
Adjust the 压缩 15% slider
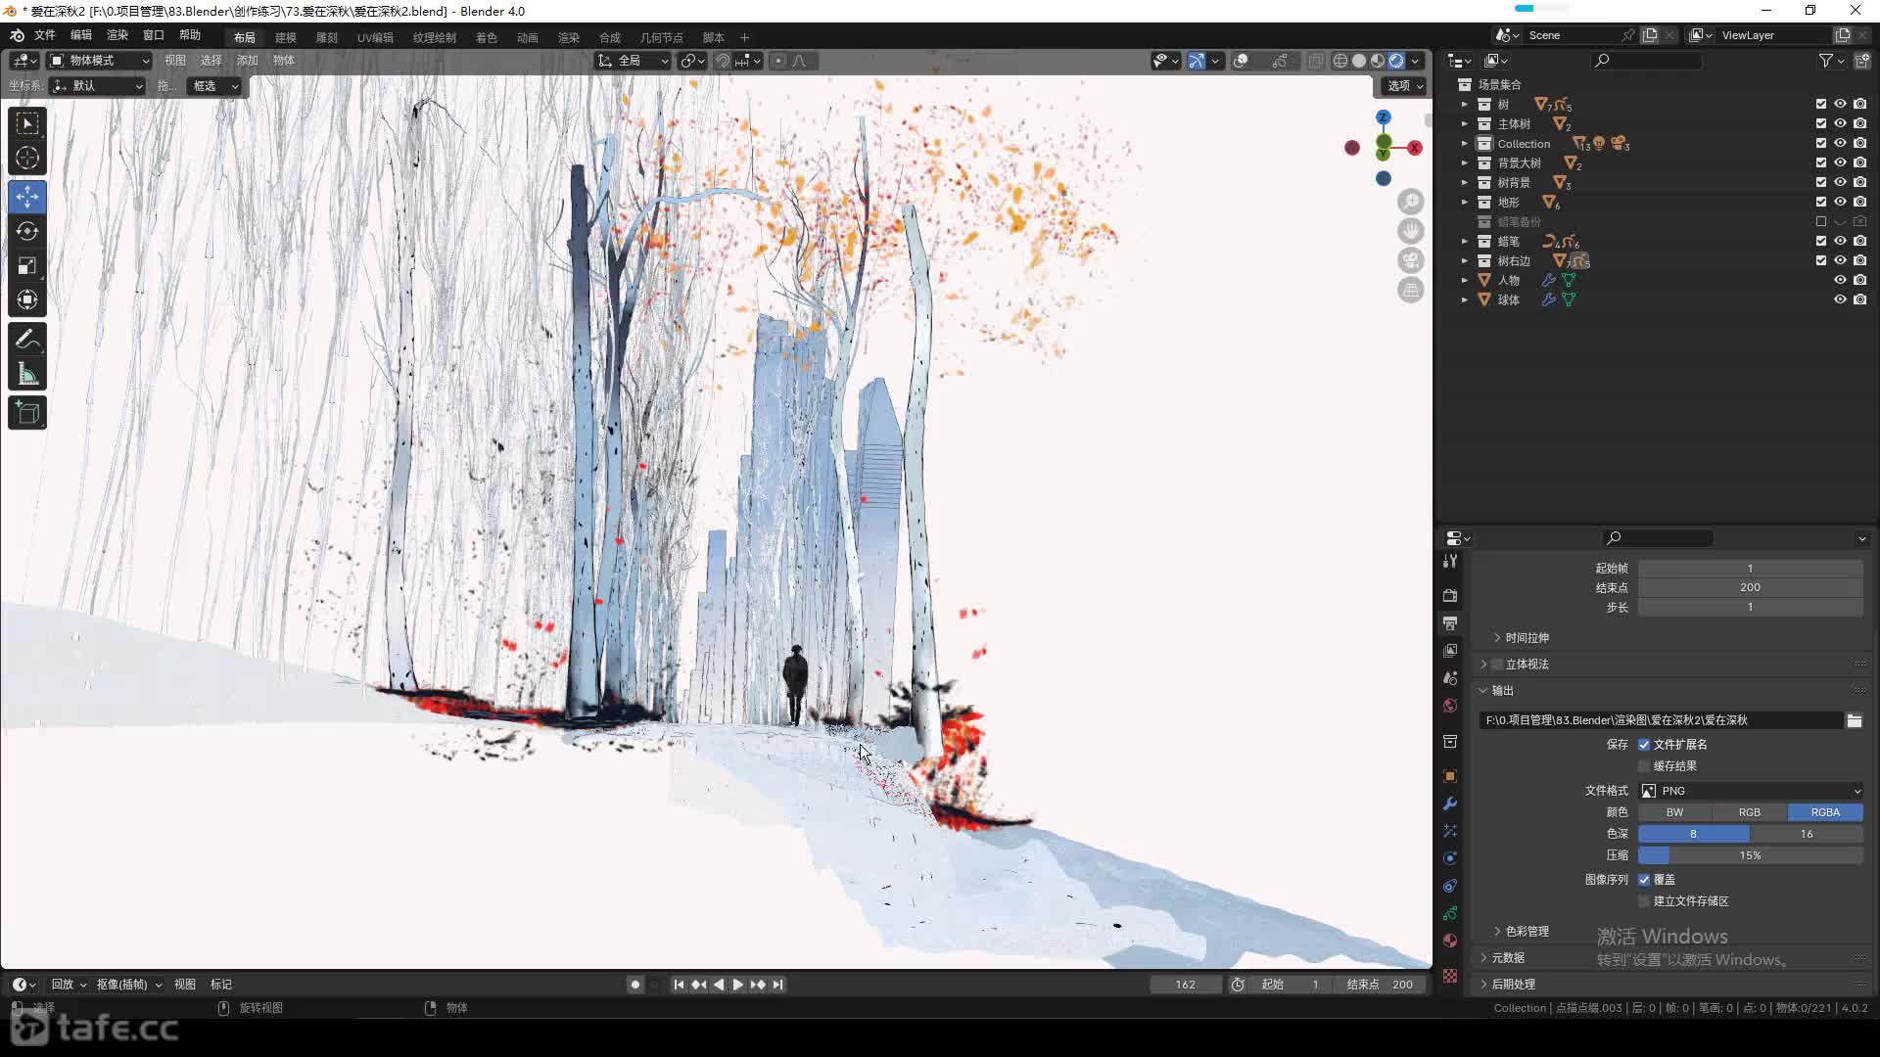point(1751,855)
